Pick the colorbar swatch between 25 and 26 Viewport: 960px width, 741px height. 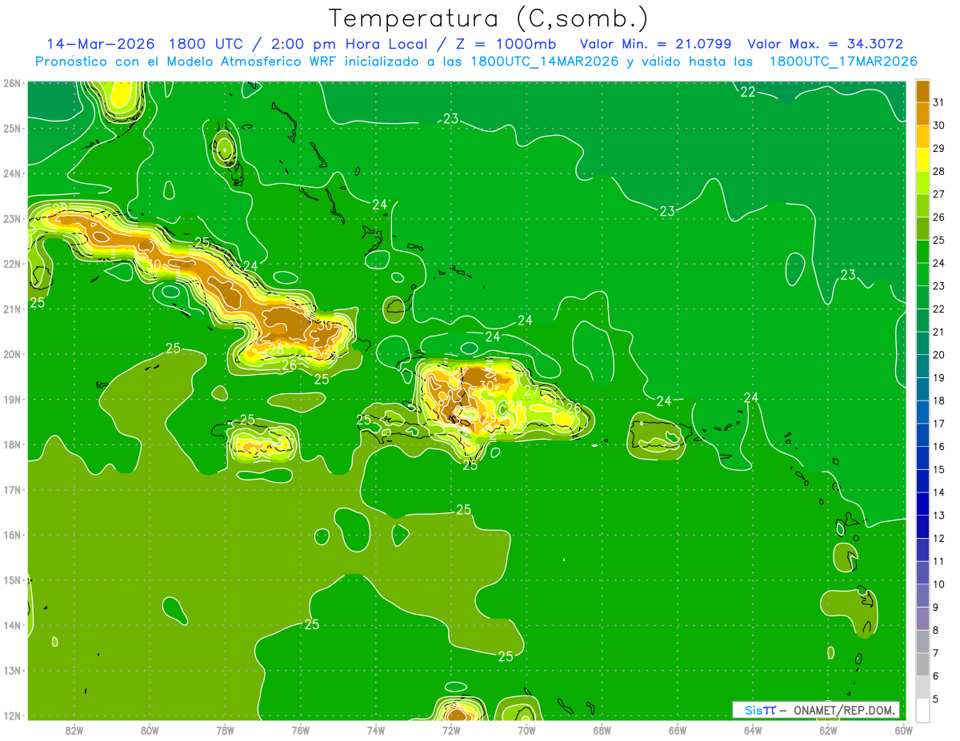[922, 228]
